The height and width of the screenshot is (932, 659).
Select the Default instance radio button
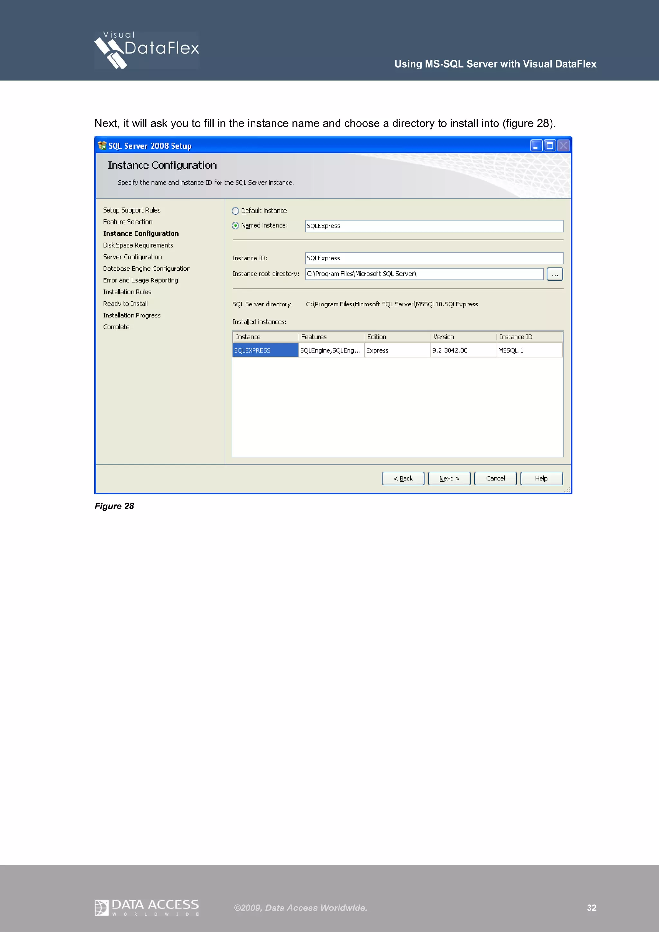(235, 211)
